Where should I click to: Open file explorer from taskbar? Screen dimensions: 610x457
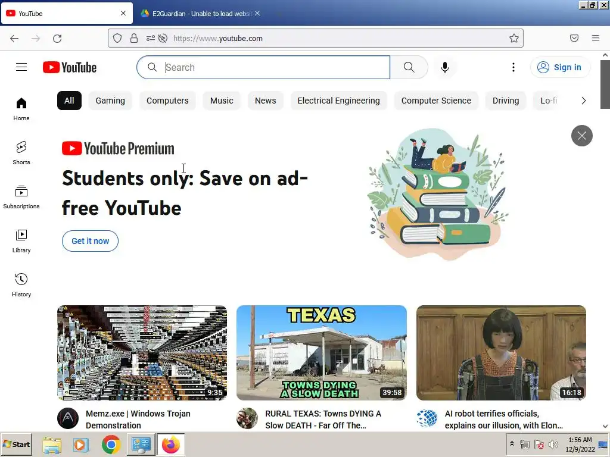point(52,445)
